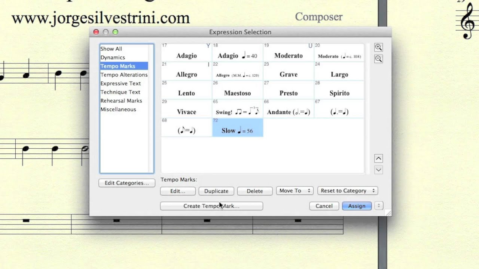
Task: Select the Presto expression
Action: click(x=289, y=90)
